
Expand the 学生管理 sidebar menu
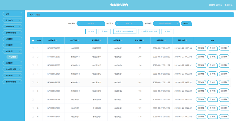click(x=12, y=75)
